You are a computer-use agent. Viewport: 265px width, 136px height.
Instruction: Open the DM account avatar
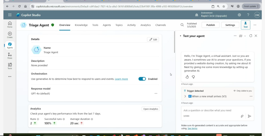click(257, 15)
